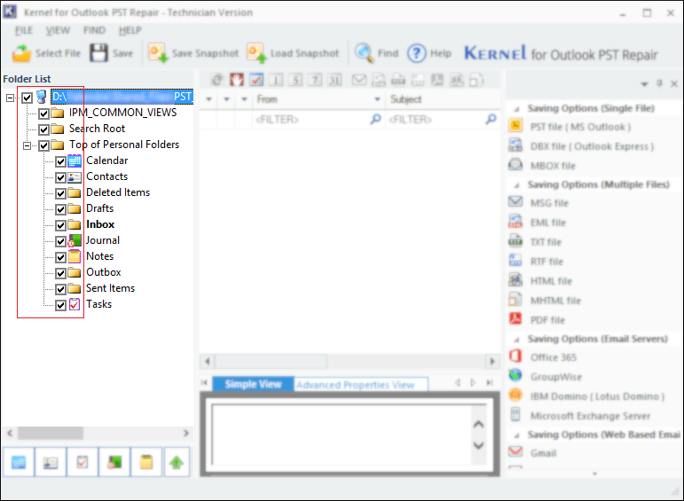Collapse the D:\ PST root tree node
684x501 pixels.
(10, 98)
